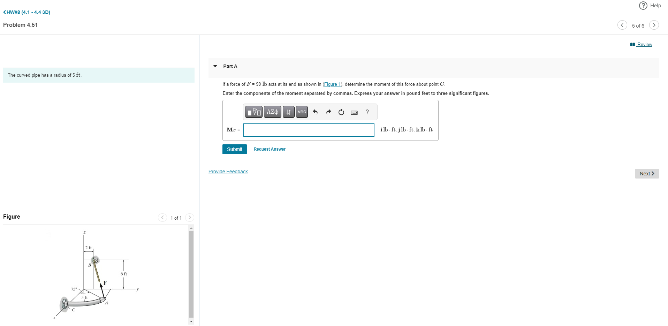The height and width of the screenshot is (326, 668).
Task: Reset the answer field with the reset icon
Action: pyautogui.click(x=341, y=112)
